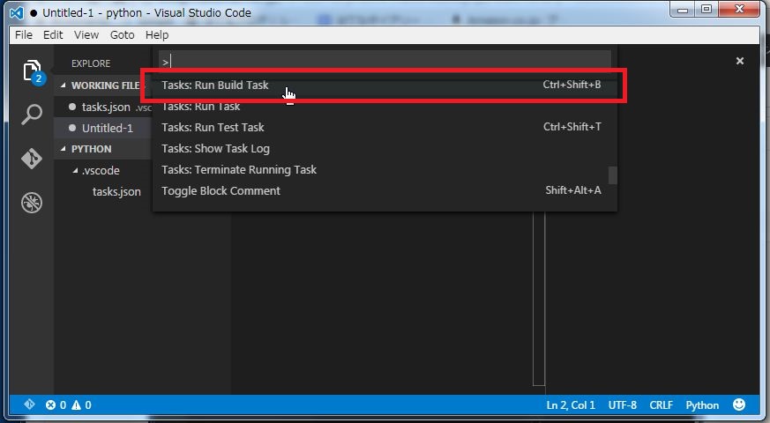770x423 pixels.
Task: Minimize the Visual Studio Code window
Action: pos(682,10)
